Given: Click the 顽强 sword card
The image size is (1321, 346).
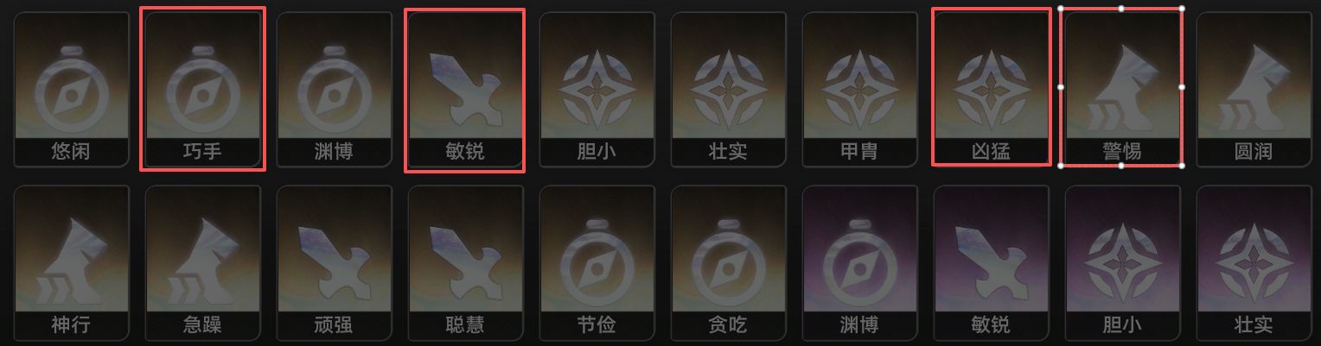Looking at the screenshot, I should coord(334,262).
